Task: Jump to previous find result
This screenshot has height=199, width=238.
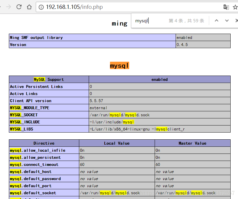Action: [217, 21]
